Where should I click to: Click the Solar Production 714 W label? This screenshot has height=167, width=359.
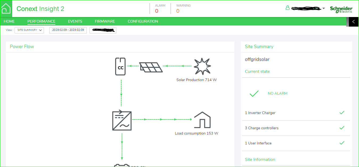pos(197,80)
